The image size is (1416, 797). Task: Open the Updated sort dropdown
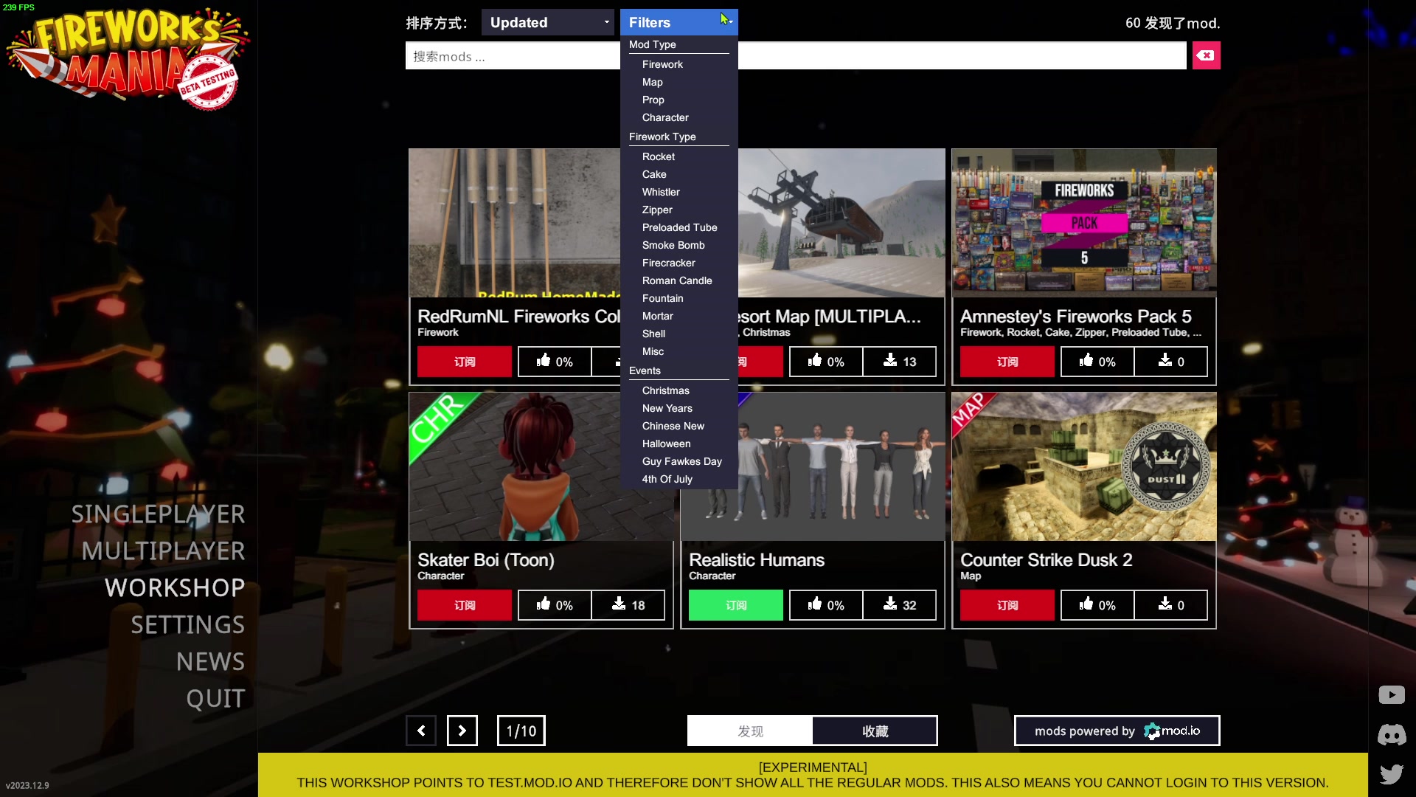tap(547, 22)
